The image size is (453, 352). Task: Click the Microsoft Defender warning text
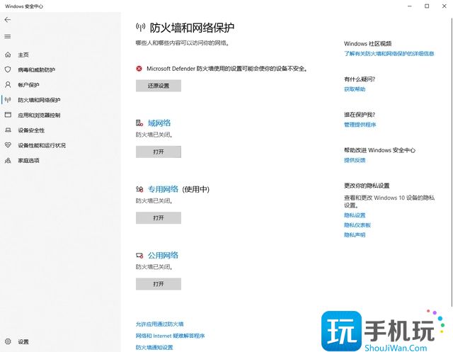pyautogui.click(x=227, y=69)
